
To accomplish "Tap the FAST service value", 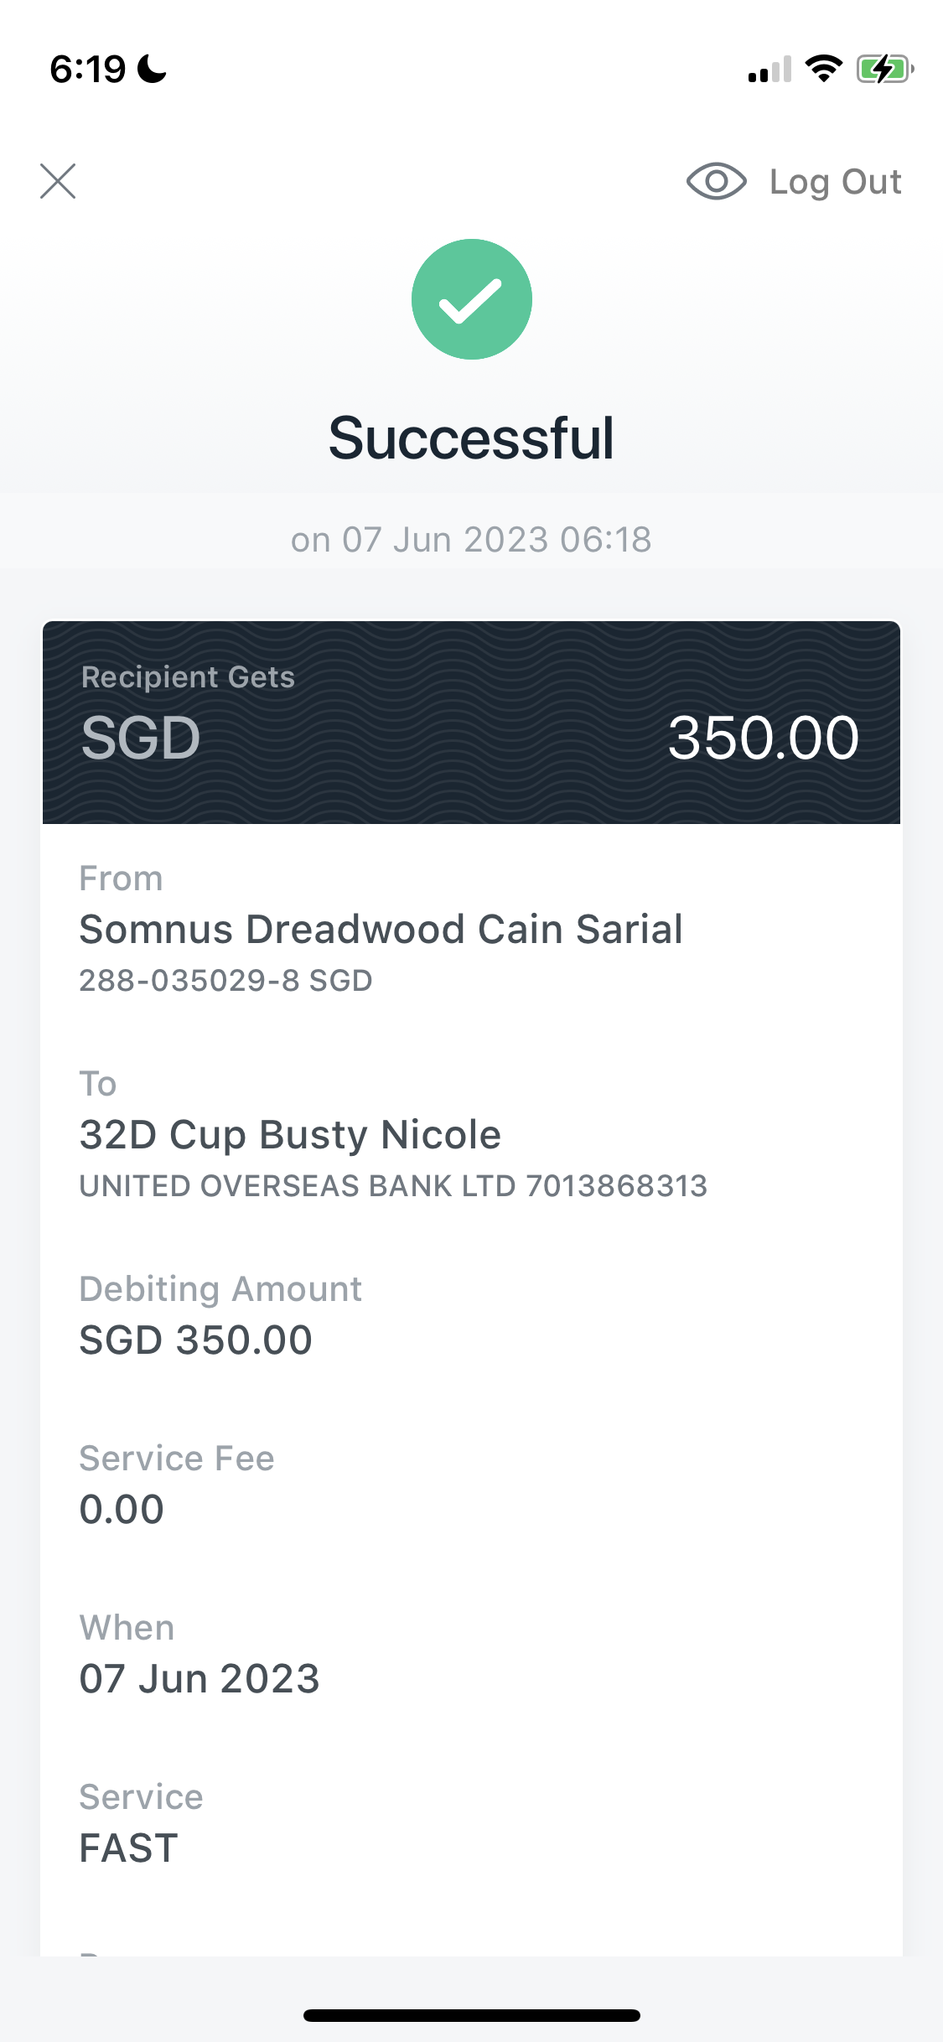I will pyautogui.click(x=129, y=1848).
